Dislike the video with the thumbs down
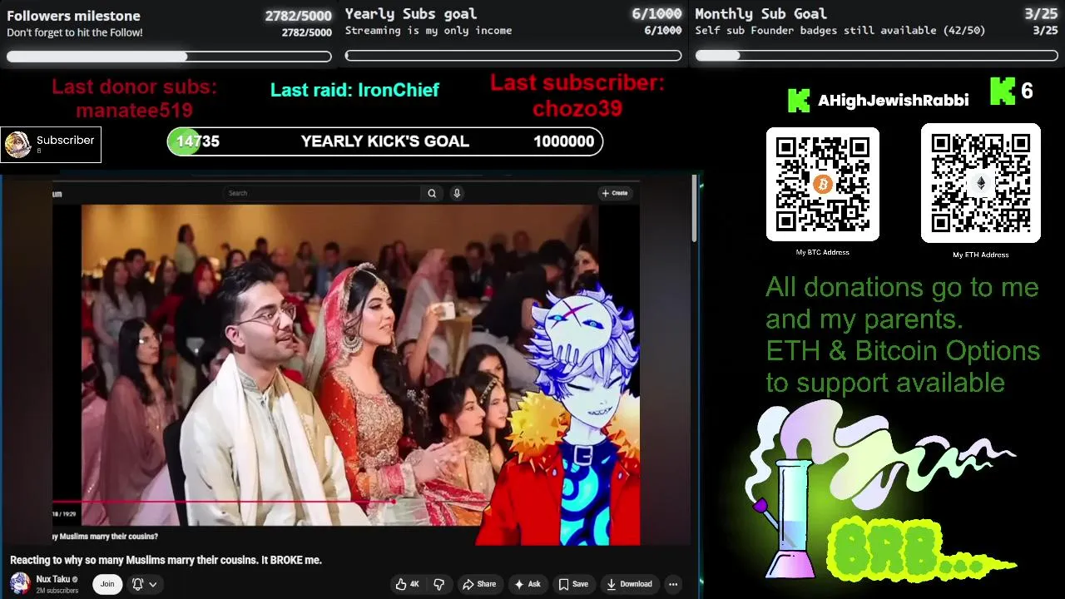1065x599 pixels. pyautogui.click(x=438, y=584)
